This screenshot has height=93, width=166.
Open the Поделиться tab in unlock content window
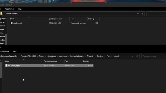[x=10, y=9]
